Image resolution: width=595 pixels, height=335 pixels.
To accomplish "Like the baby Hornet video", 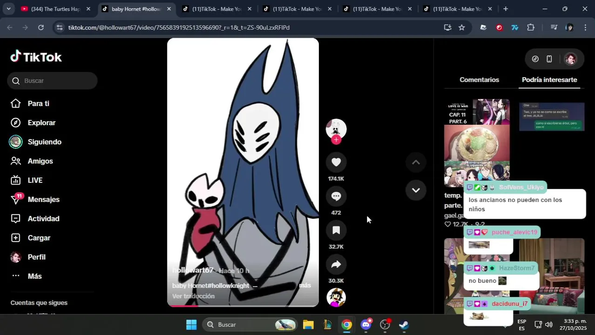I will [336, 162].
